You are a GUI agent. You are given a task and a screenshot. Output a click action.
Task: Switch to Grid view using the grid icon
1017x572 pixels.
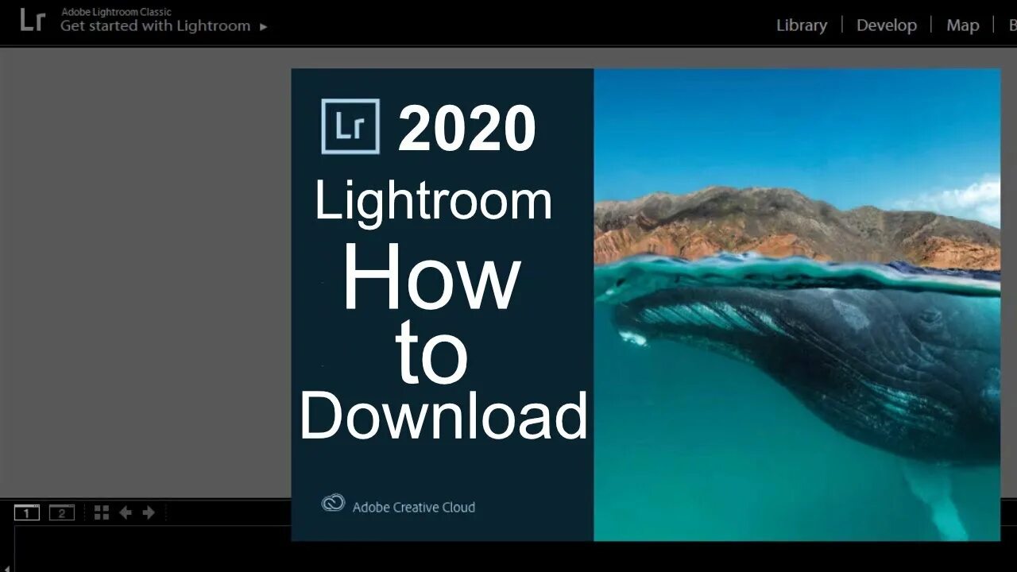(102, 513)
